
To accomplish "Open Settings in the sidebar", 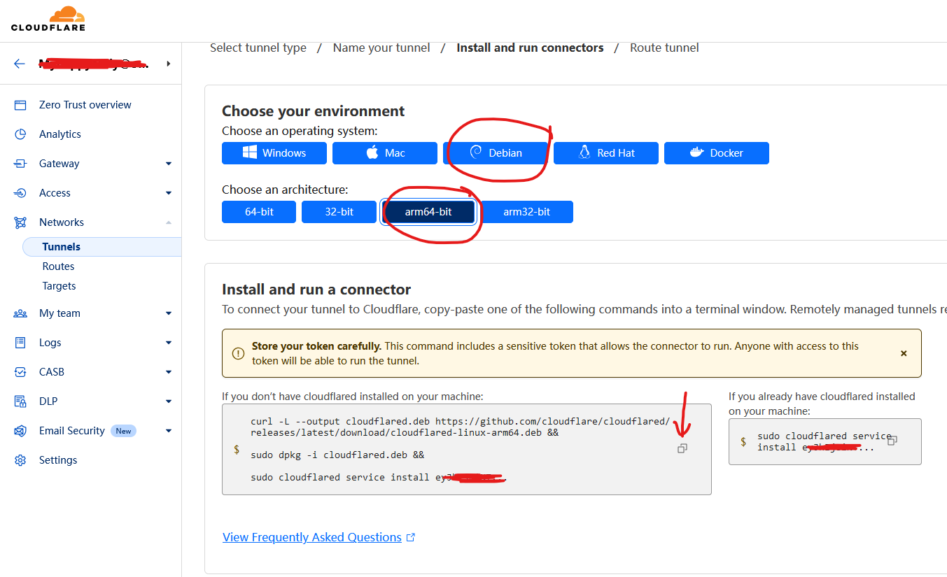I will (x=58, y=460).
